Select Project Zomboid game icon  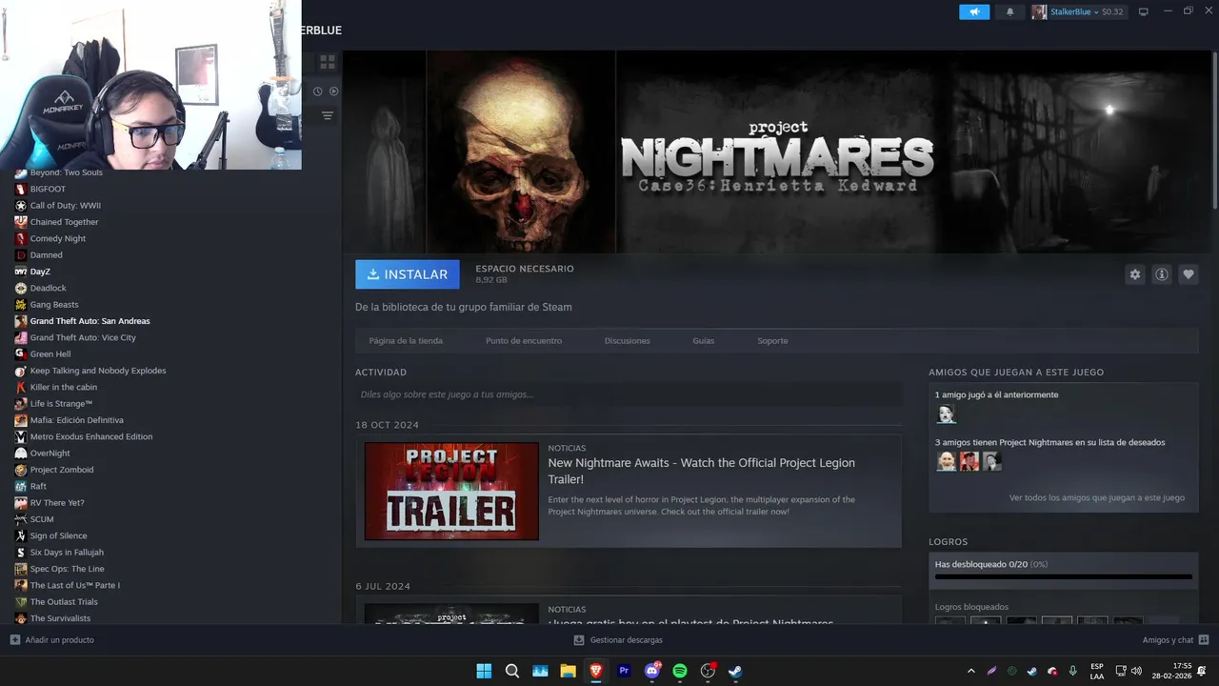pos(21,470)
